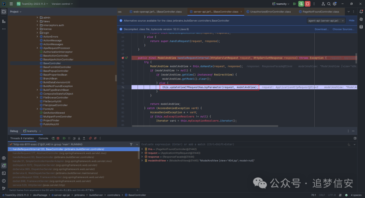Screen dimensions: 365x198
Task: Open AI Assistant spiral icon in right stripe
Action: pyautogui.click(x=361, y=19)
